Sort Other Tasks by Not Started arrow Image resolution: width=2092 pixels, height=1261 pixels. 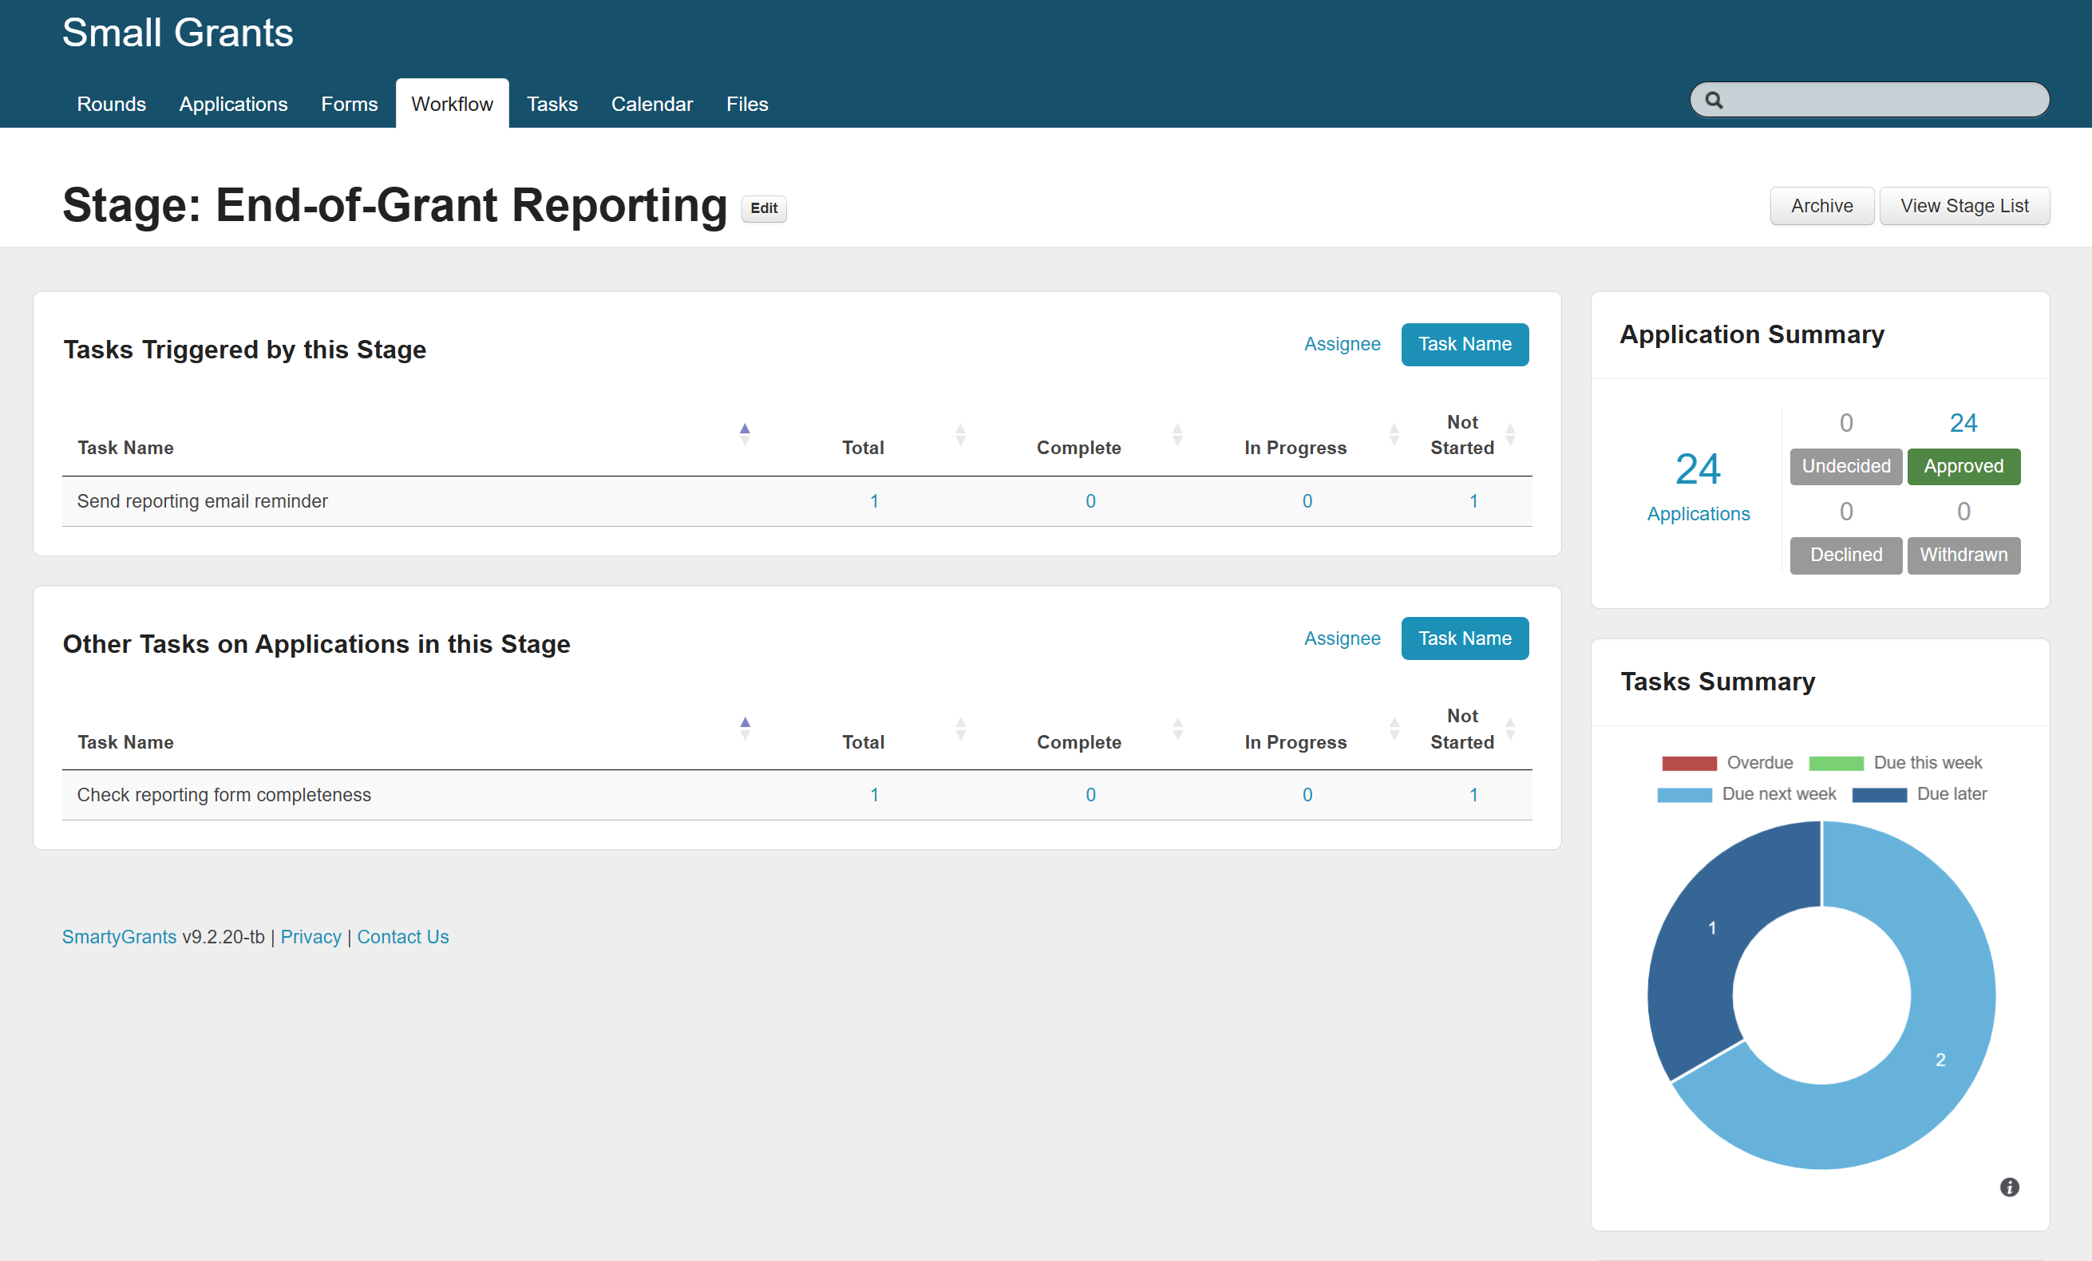coord(1510,729)
